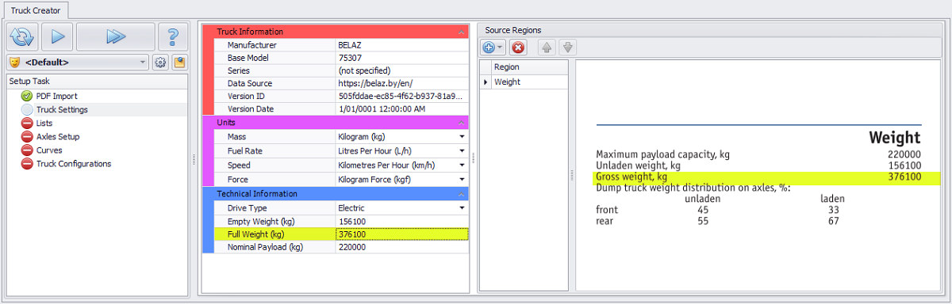This screenshot has width=952, height=304.
Task: Click the Region column header
Action: point(529,67)
